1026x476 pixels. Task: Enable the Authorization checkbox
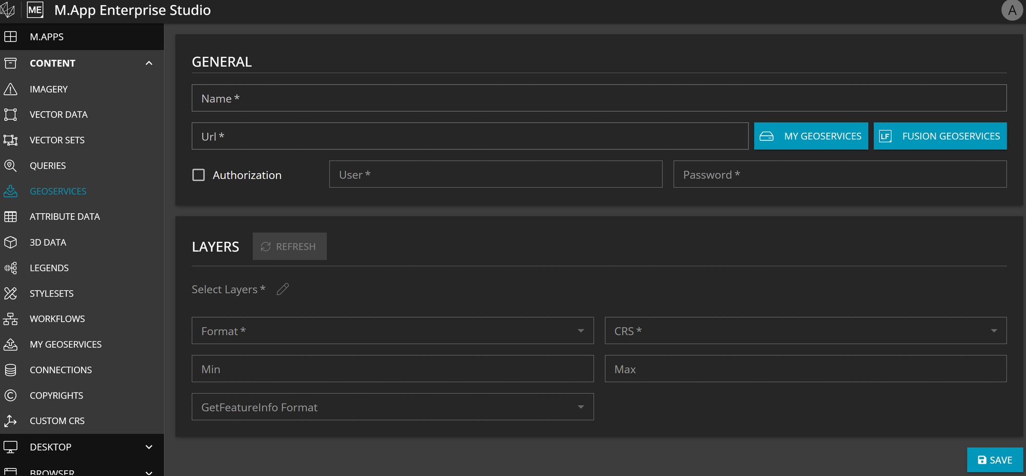pos(199,175)
